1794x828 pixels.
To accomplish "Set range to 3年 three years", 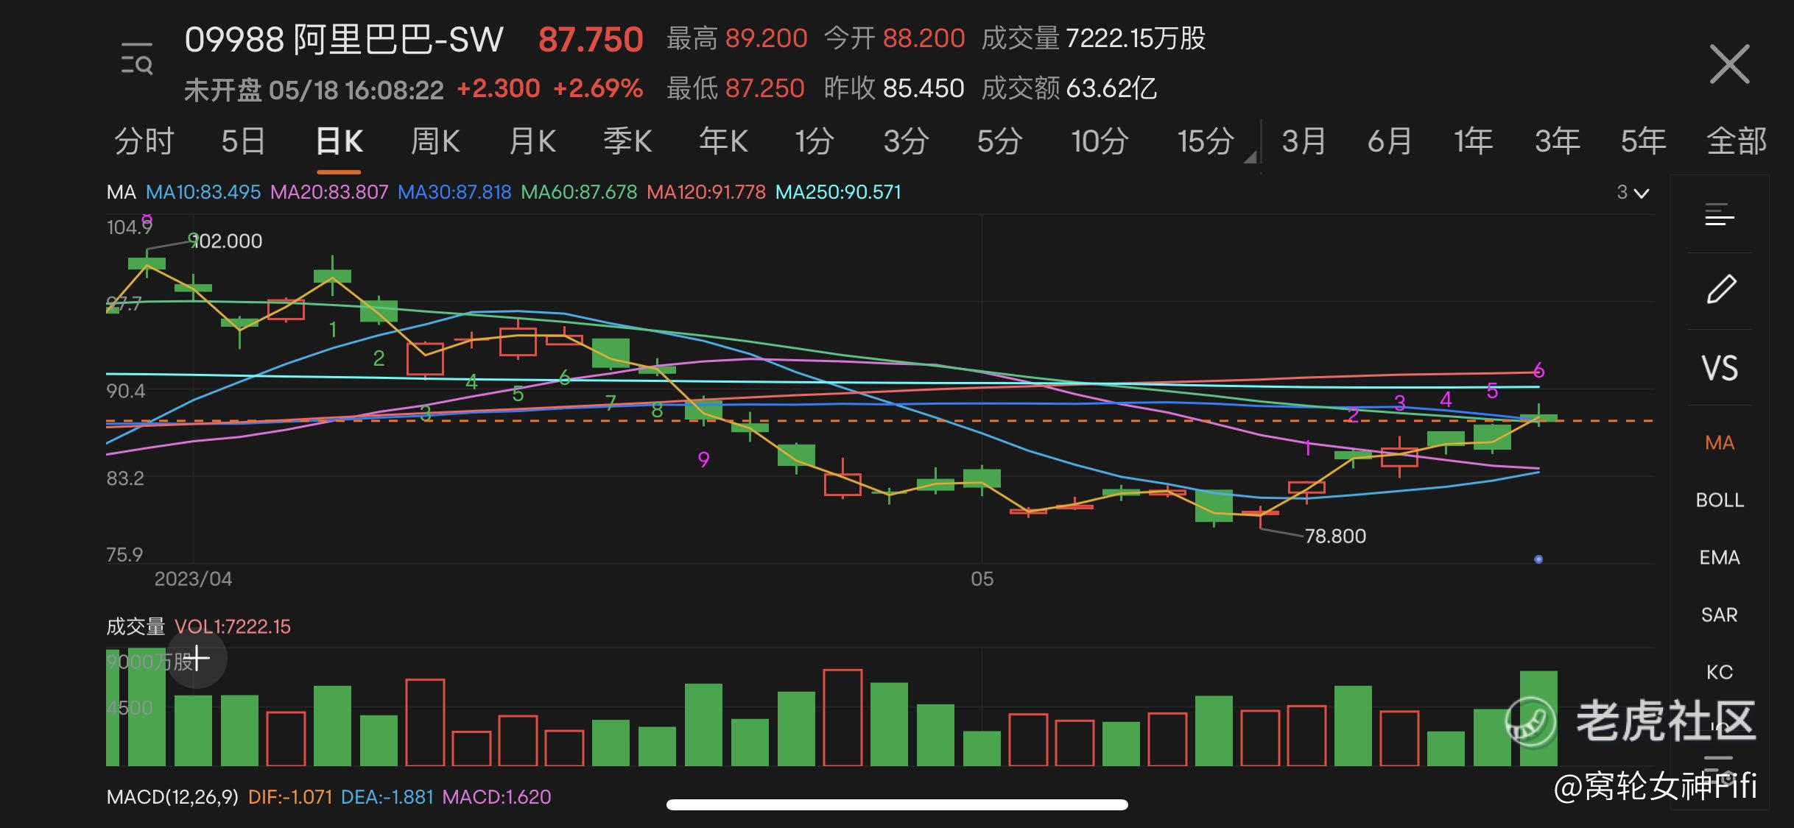I will point(1558,141).
